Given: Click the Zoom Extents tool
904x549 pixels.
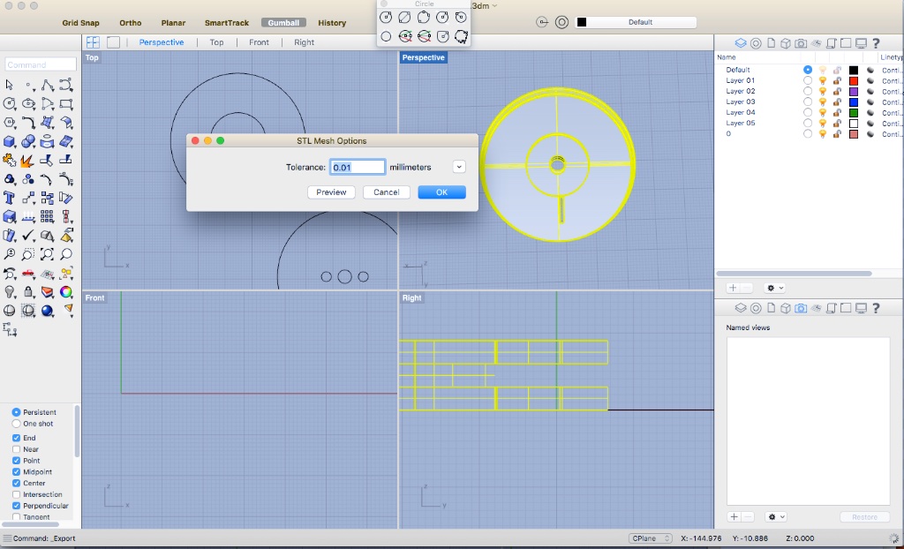Looking at the screenshot, I should pos(48,253).
